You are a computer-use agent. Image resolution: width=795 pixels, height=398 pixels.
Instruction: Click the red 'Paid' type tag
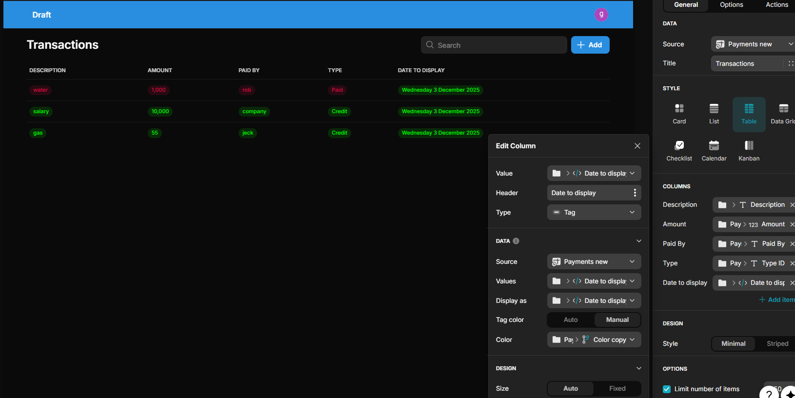(x=338, y=90)
